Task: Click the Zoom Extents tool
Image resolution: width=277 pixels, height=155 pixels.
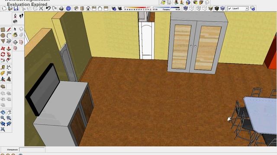Action: [x=3, y=130]
